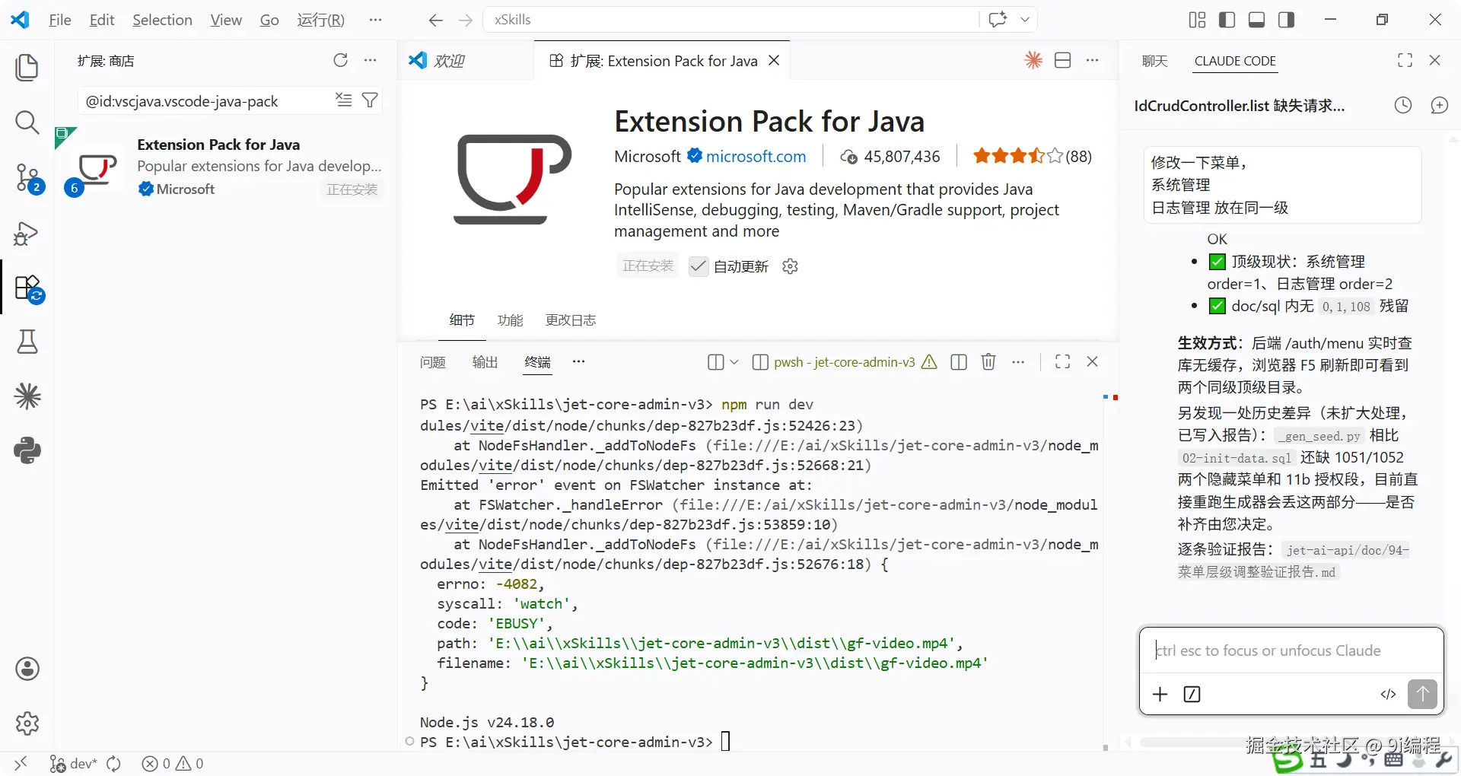Open the Manage gear in activity bar
The width and height of the screenshot is (1461, 776).
click(x=27, y=724)
